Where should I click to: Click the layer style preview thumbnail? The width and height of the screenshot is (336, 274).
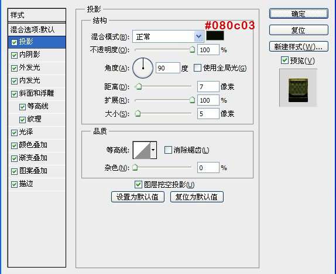(298, 88)
